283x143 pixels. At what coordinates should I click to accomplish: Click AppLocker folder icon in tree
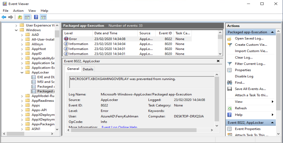(28, 72)
